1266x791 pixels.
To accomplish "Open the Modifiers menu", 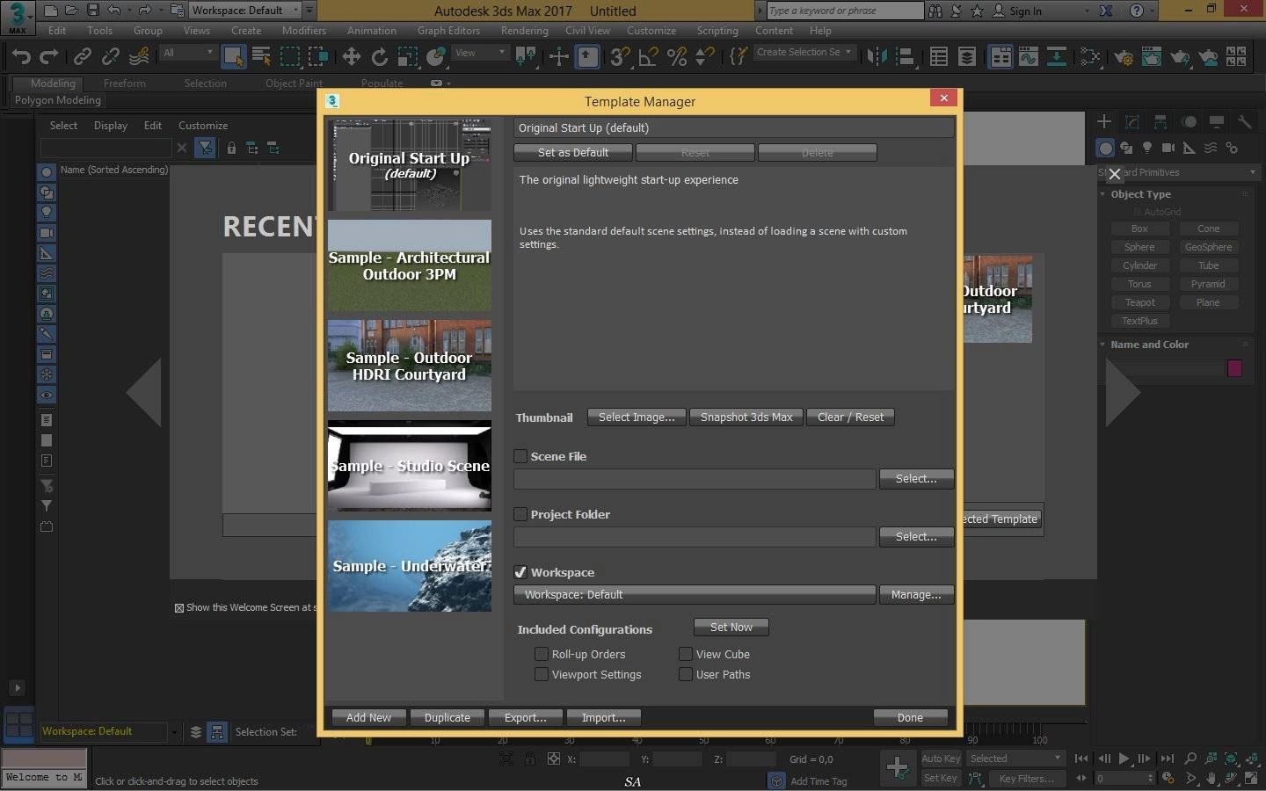I will pyautogui.click(x=304, y=31).
